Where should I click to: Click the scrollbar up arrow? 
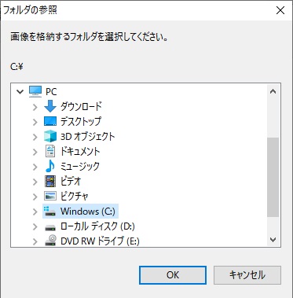[x=273, y=91]
